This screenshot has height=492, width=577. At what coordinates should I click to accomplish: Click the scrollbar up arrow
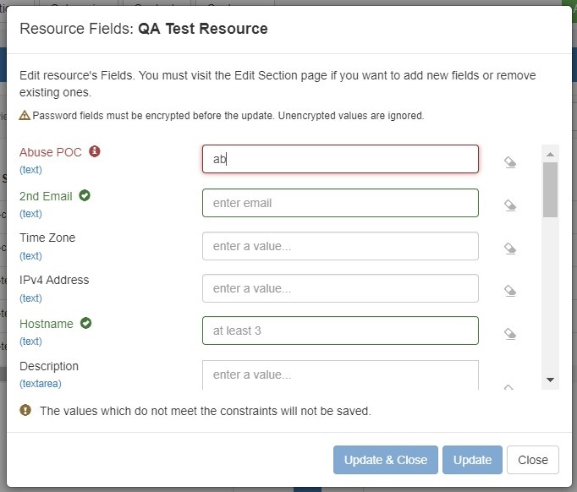pyautogui.click(x=550, y=155)
